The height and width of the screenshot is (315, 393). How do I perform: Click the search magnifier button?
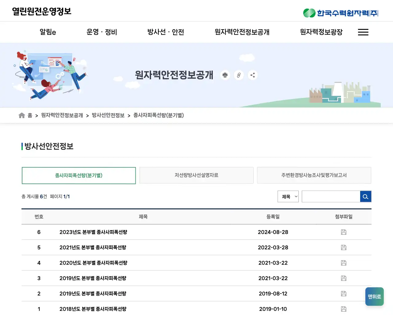(x=366, y=197)
